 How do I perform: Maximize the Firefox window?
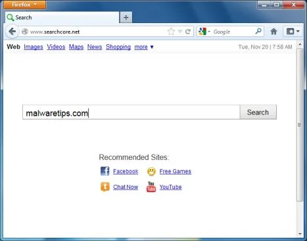click(277, 5)
